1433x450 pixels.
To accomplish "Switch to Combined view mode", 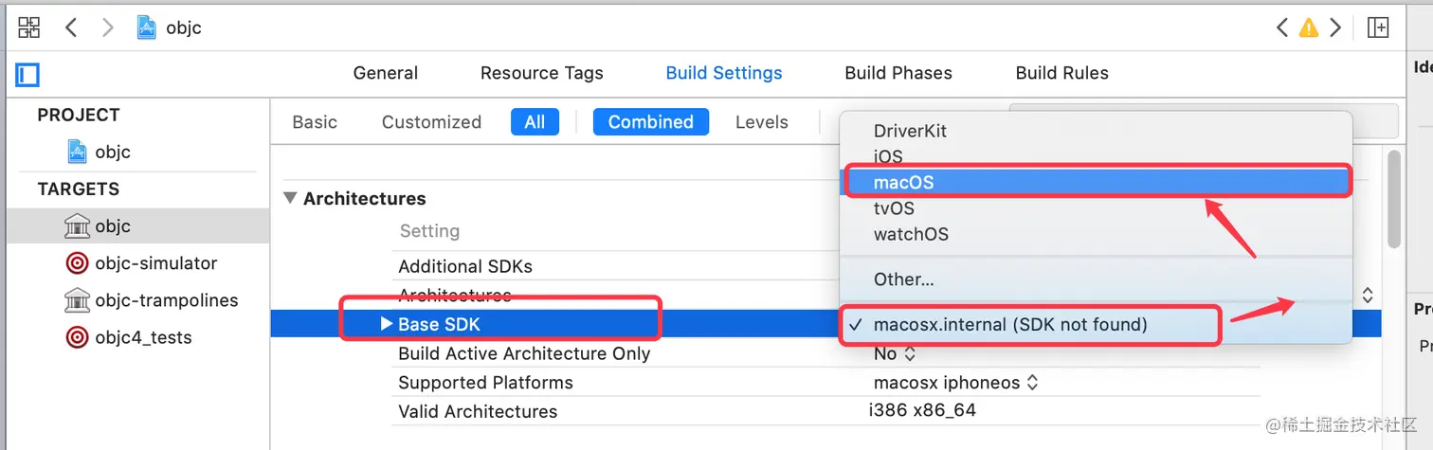I will pos(650,122).
